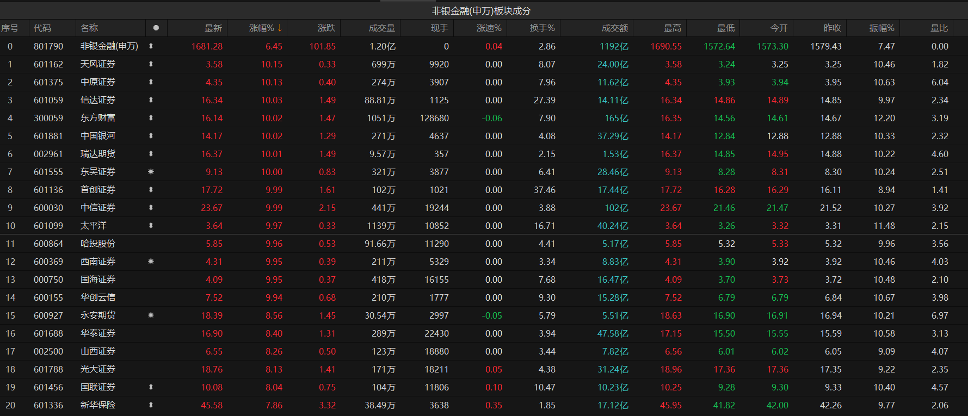The width and height of the screenshot is (968, 416).
Task: Click the marker icon beside 瑞达期货
Action: pyautogui.click(x=151, y=154)
